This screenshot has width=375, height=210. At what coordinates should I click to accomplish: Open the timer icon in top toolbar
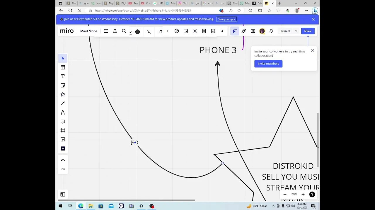coord(177,31)
